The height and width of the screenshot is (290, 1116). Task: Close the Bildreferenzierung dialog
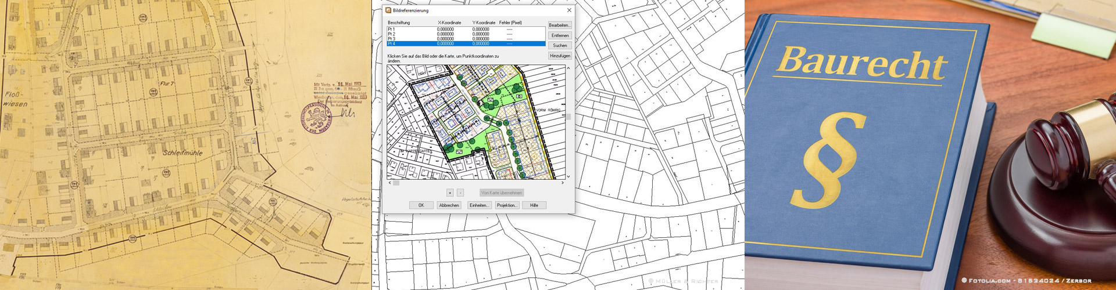[568, 10]
